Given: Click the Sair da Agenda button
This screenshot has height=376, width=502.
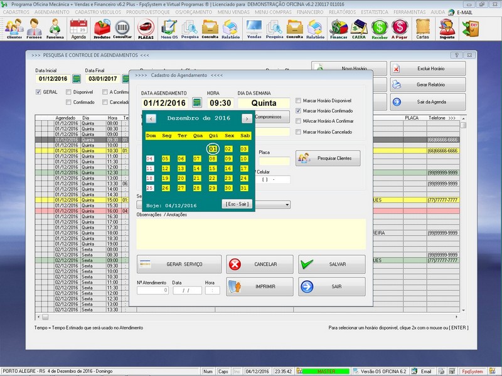Looking at the screenshot, I should click(x=428, y=102).
